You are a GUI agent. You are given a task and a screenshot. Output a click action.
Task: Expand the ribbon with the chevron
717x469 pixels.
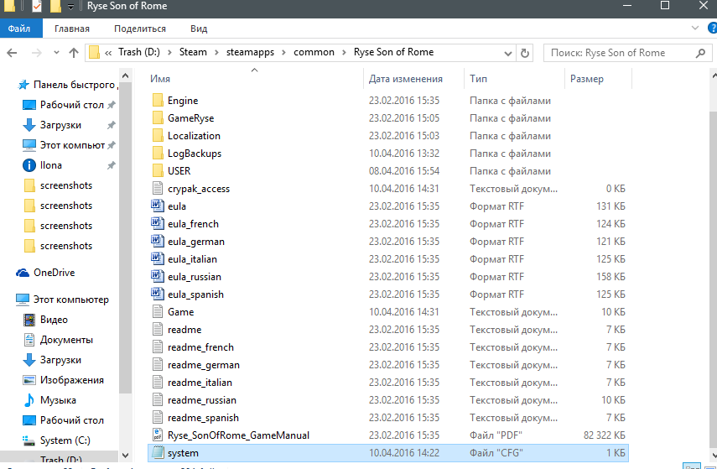click(695, 28)
